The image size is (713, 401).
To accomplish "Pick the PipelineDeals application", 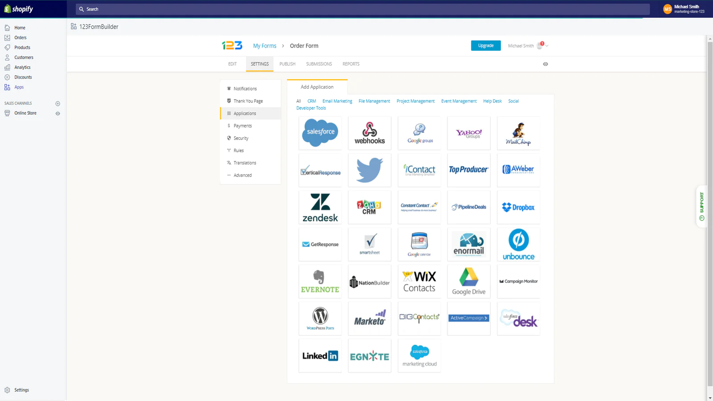I will tap(469, 207).
